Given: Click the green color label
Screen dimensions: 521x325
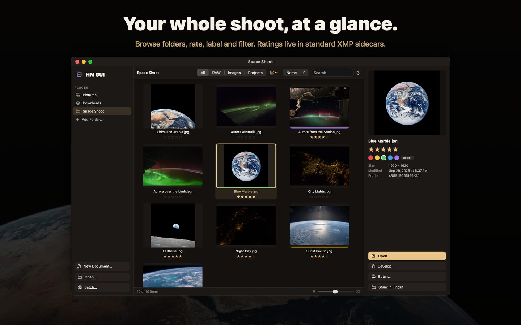Looking at the screenshot, I should click(384, 158).
